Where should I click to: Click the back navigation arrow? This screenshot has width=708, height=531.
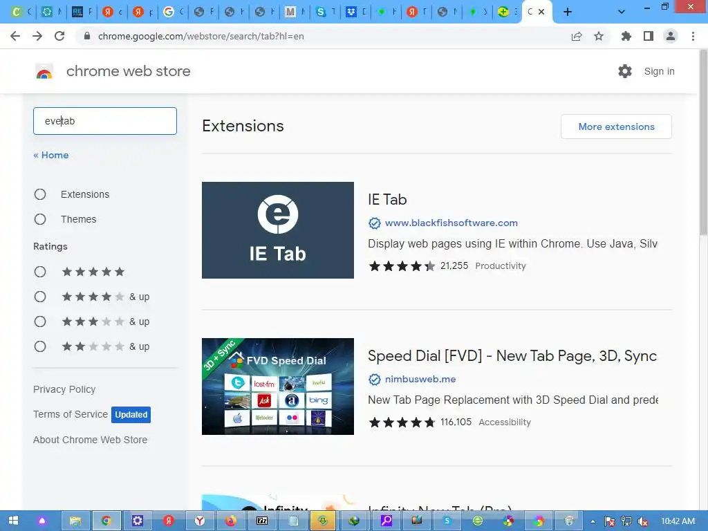(x=15, y=36)
